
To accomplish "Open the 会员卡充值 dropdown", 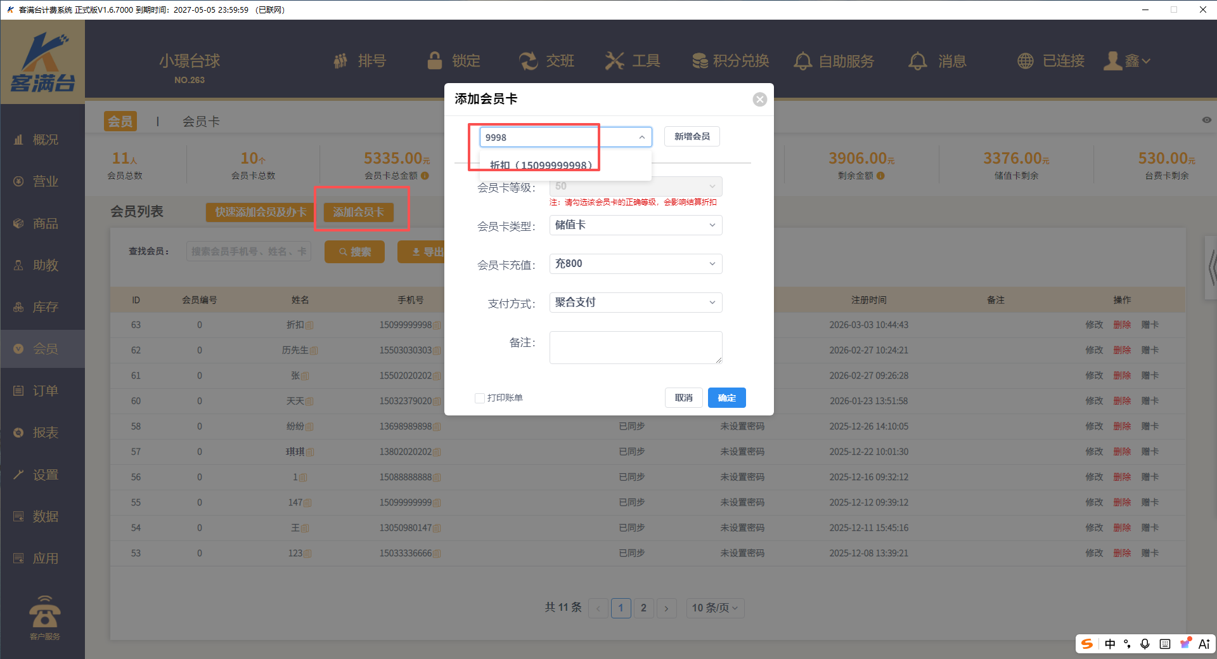I will coord(635,264).
